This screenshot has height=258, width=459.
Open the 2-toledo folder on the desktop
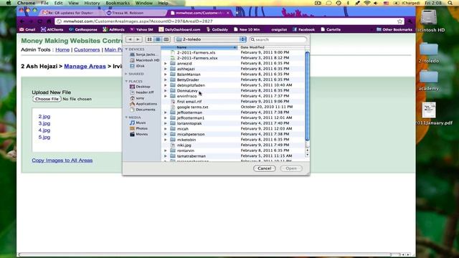click(429, 53)
